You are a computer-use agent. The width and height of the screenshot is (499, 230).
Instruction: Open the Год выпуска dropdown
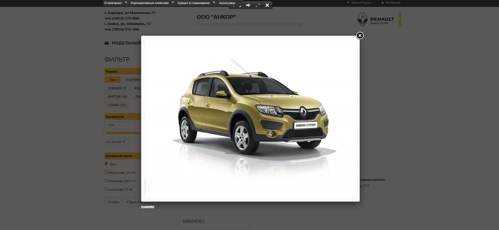123,125
